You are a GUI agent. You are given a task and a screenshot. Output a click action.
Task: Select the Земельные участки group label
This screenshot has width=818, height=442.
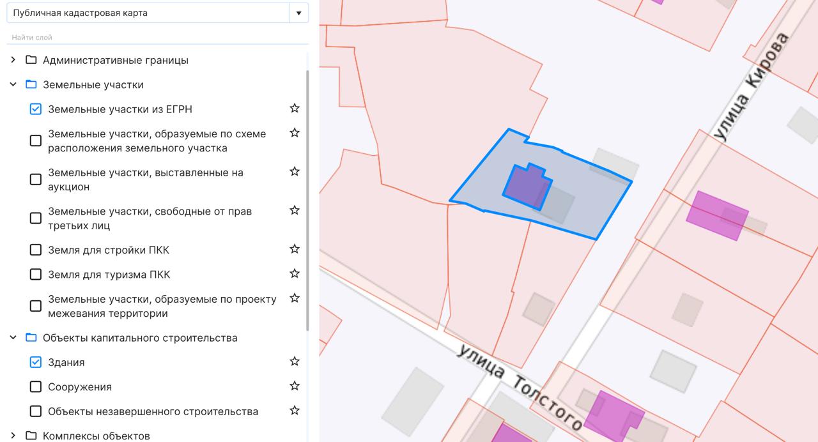tap(93, 85)
